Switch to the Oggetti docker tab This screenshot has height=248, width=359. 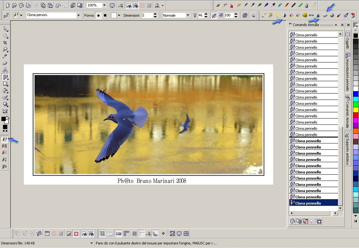[348, 40]
